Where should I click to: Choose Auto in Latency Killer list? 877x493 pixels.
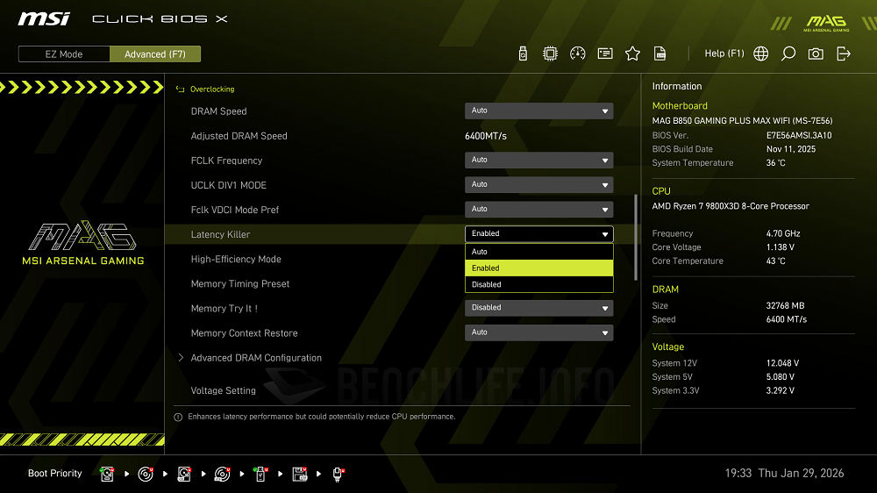point(539,252)
